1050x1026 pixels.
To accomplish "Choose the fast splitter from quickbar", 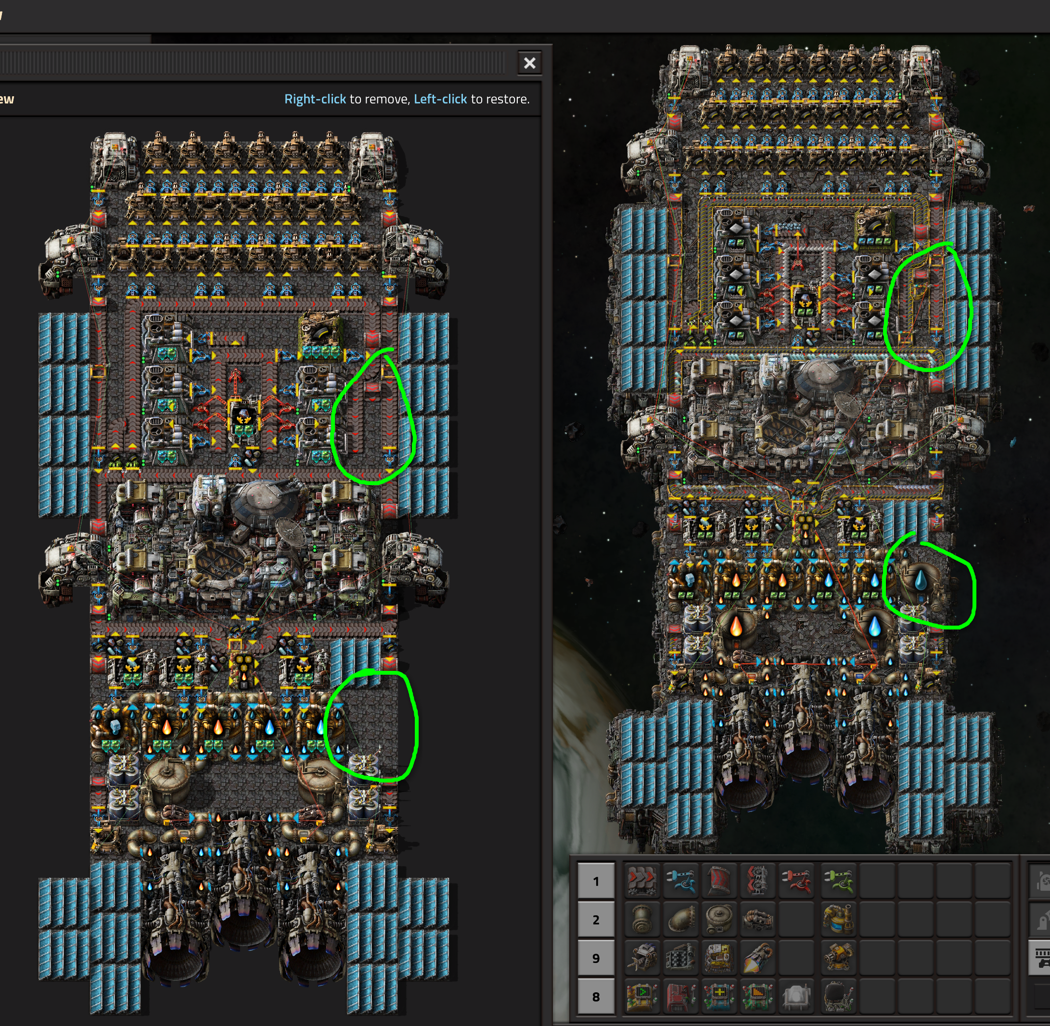I will click(758, 881).
